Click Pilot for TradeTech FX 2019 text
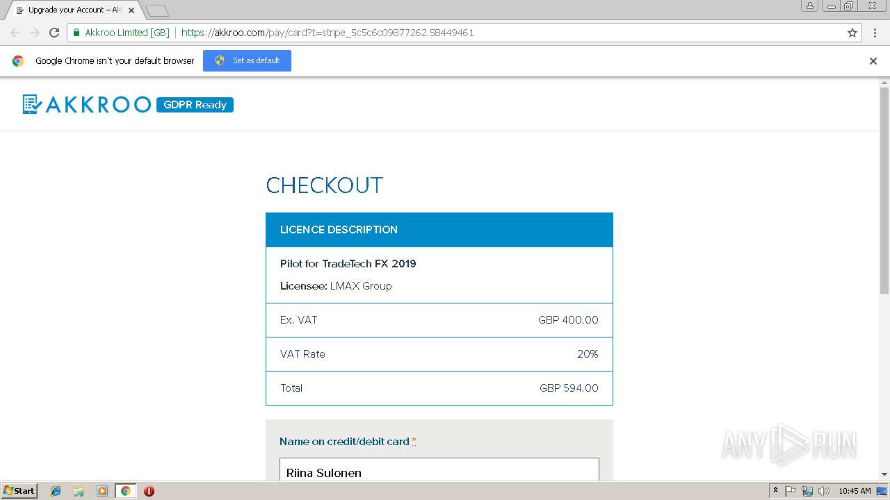 348,264
